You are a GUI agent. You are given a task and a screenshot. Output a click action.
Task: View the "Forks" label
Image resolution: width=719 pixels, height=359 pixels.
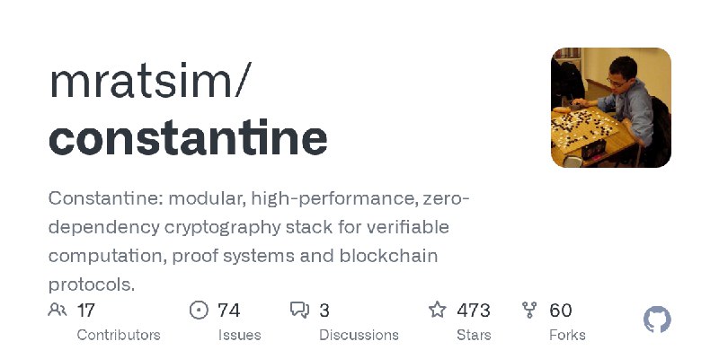(567, 335)
